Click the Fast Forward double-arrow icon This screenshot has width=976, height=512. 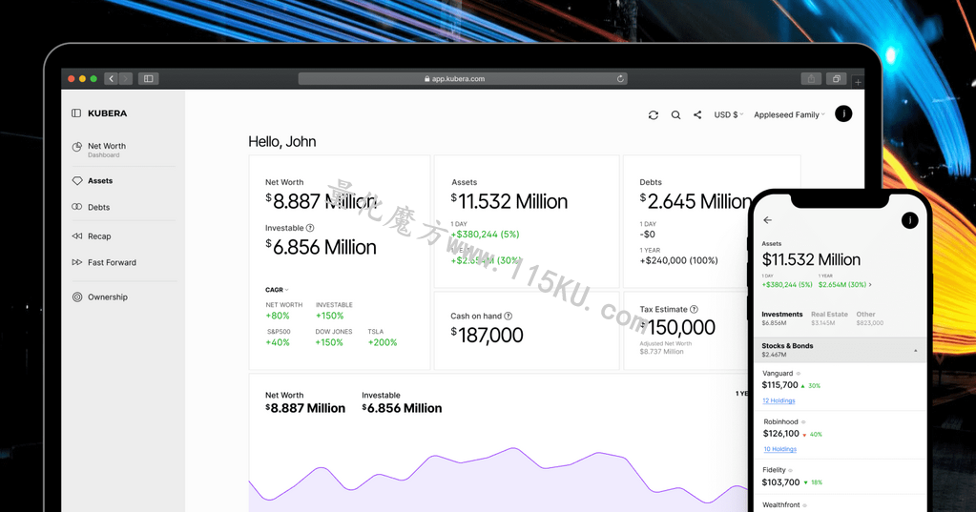[77, 262]
